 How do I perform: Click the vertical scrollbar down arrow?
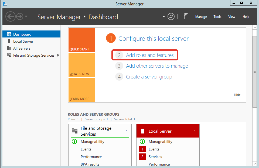click(254, 164)
